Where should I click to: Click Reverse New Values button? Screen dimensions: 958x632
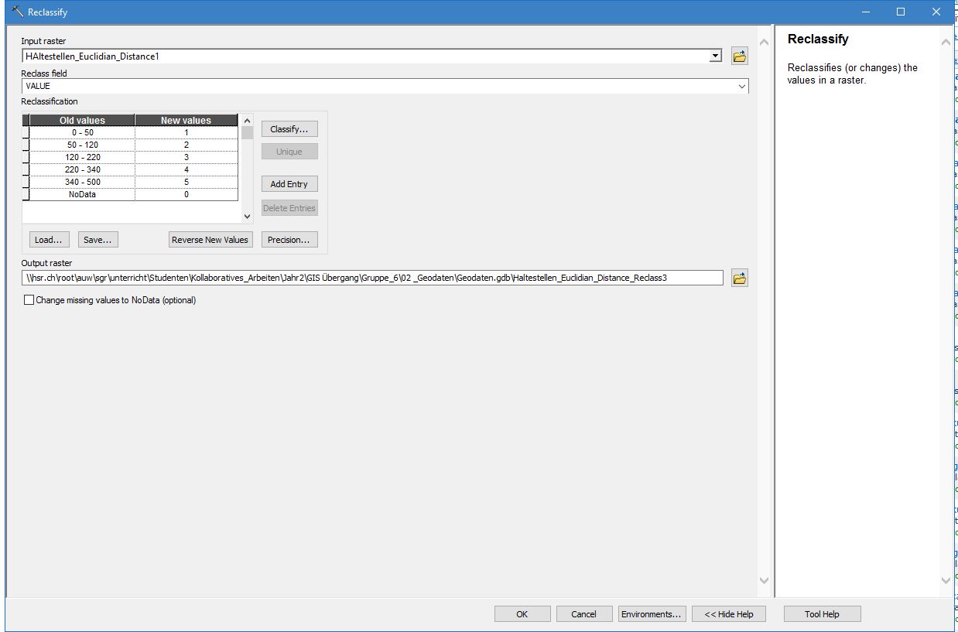tap(210, 240)
